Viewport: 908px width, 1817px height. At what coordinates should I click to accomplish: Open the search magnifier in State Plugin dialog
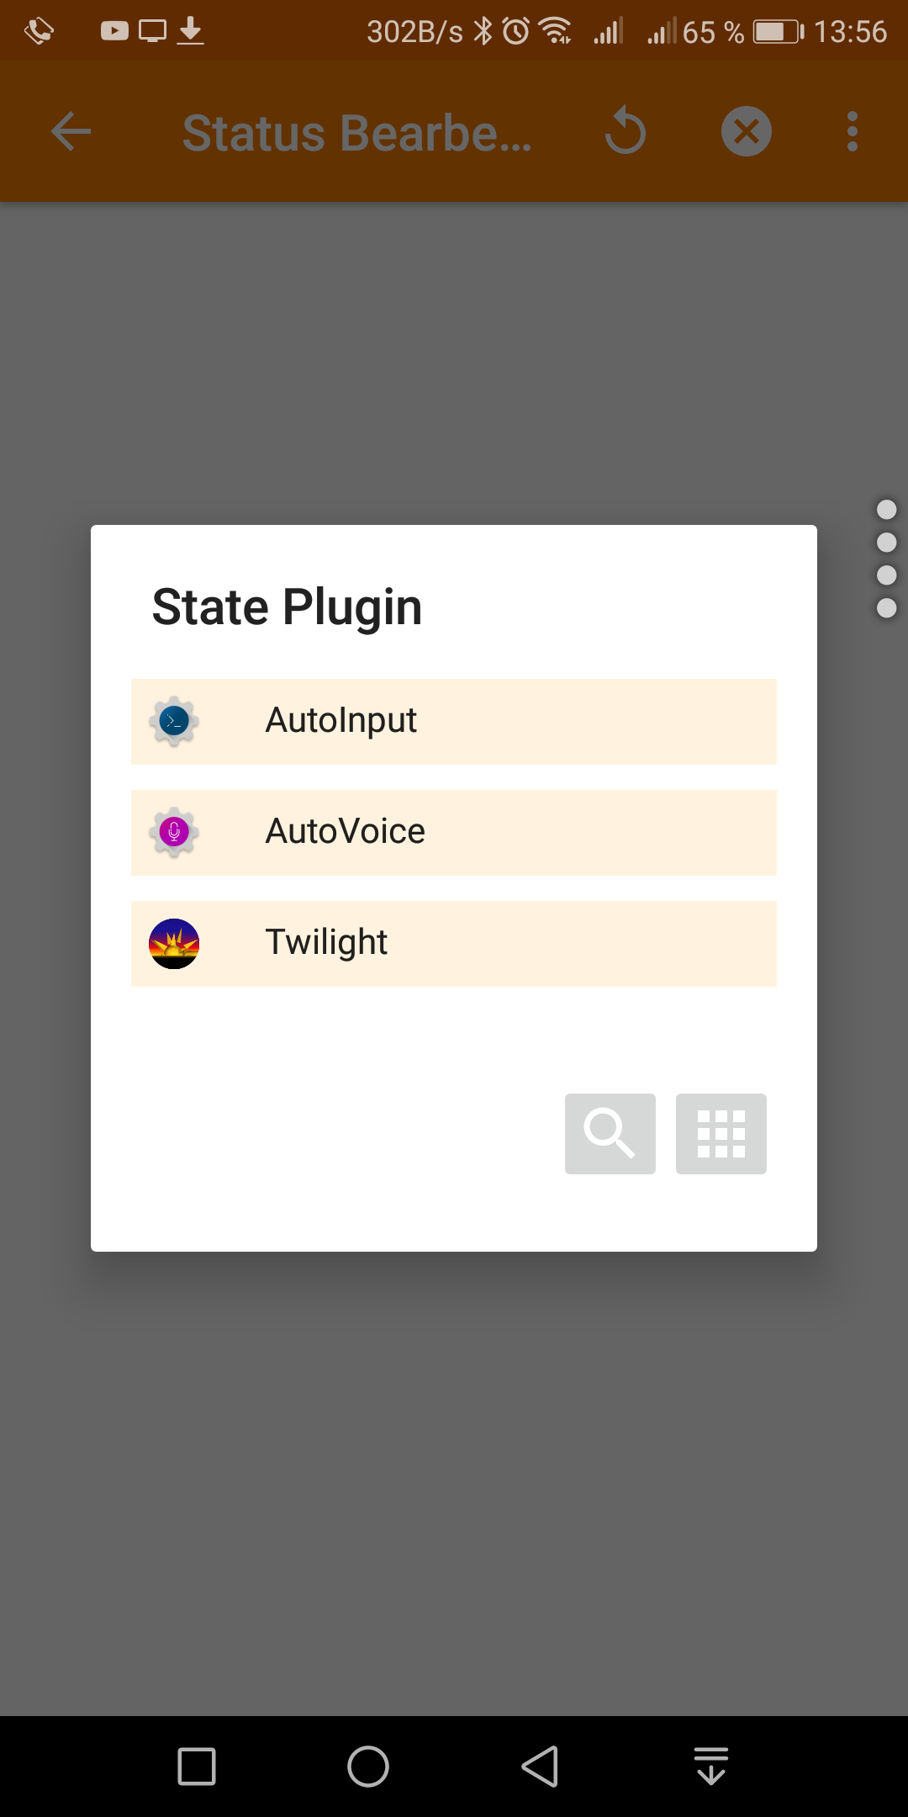pos(610,1133)
